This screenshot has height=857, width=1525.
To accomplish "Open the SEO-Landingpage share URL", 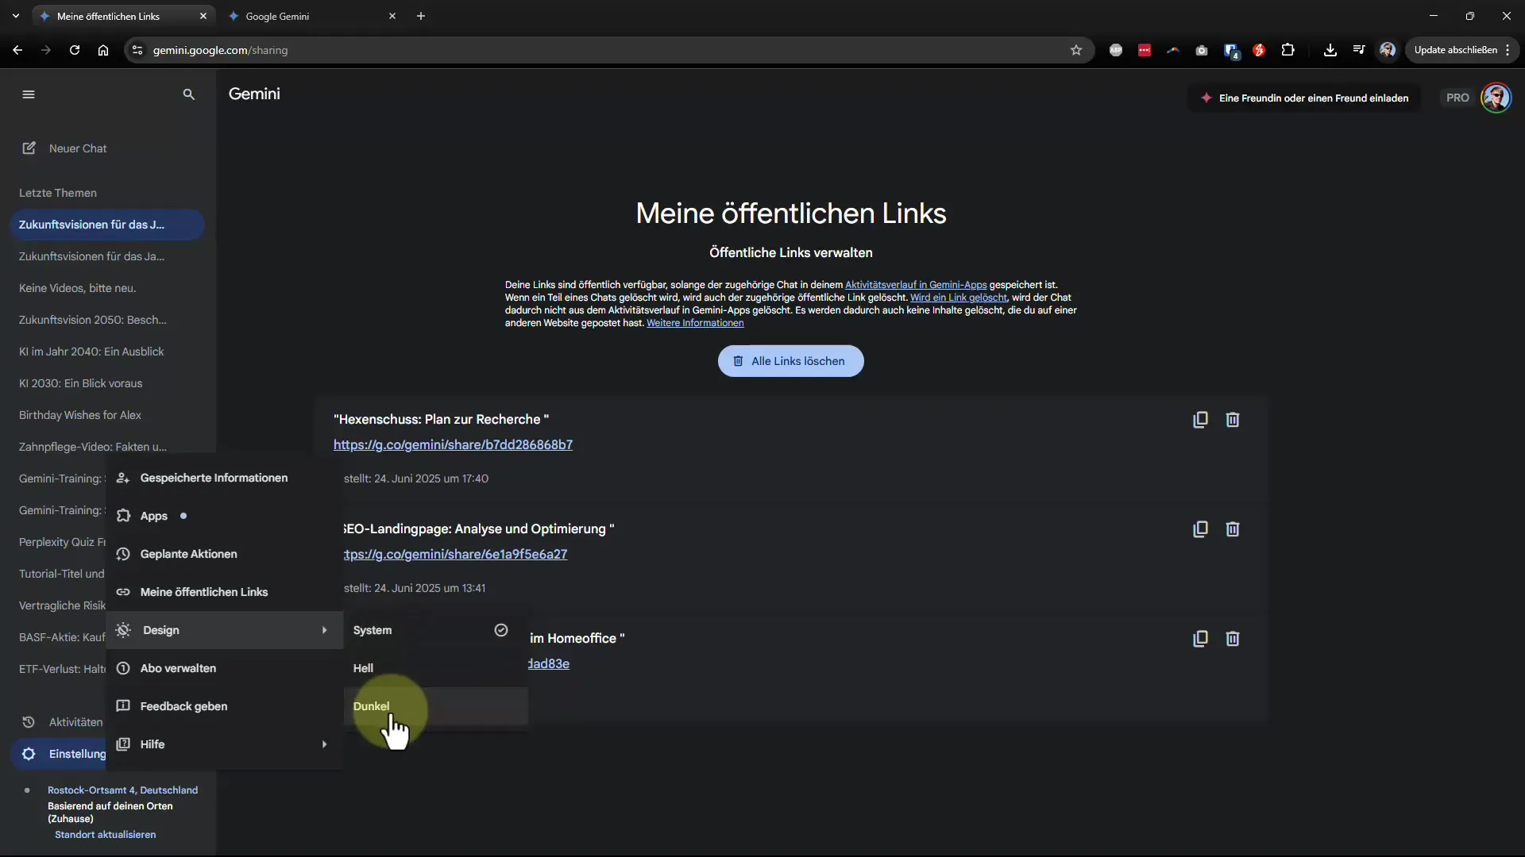I will tap(456, 554).
